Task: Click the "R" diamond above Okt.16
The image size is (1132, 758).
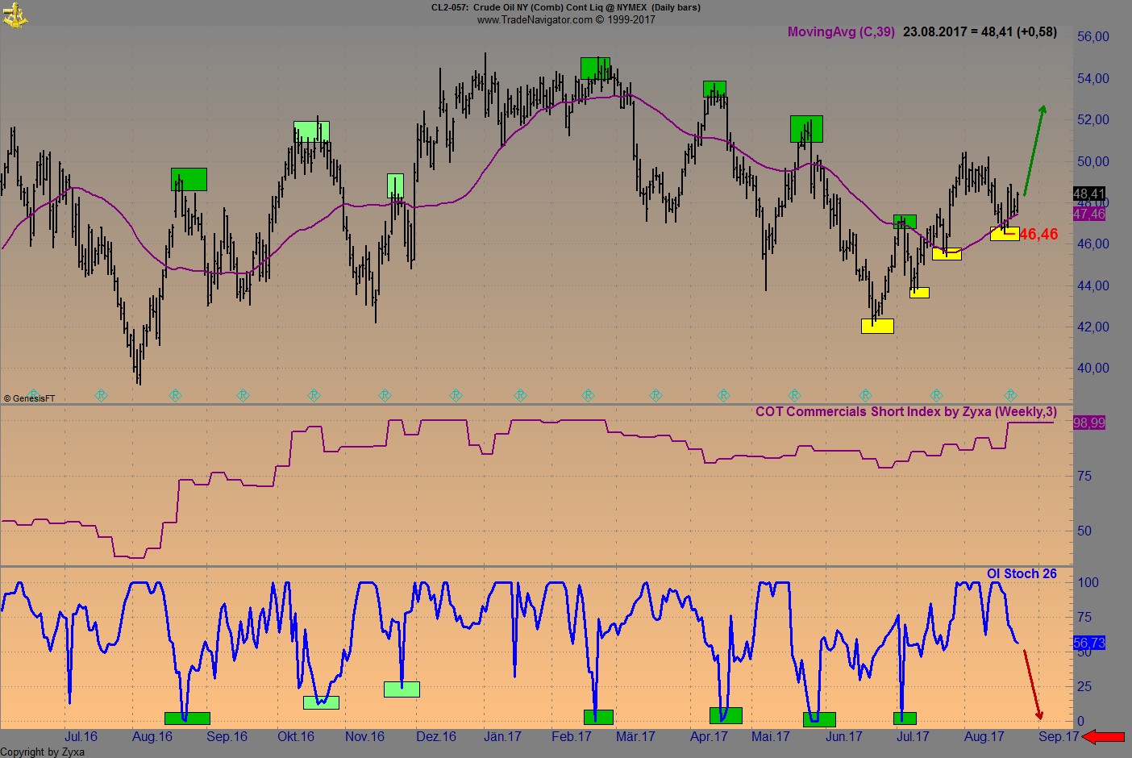Action: click(x=314, y=395)
